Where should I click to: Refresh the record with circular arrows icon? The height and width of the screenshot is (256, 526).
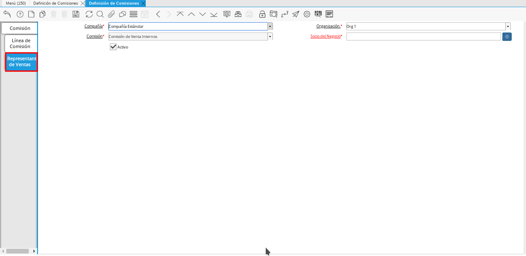pyautogui.click(x=89, y=14)
